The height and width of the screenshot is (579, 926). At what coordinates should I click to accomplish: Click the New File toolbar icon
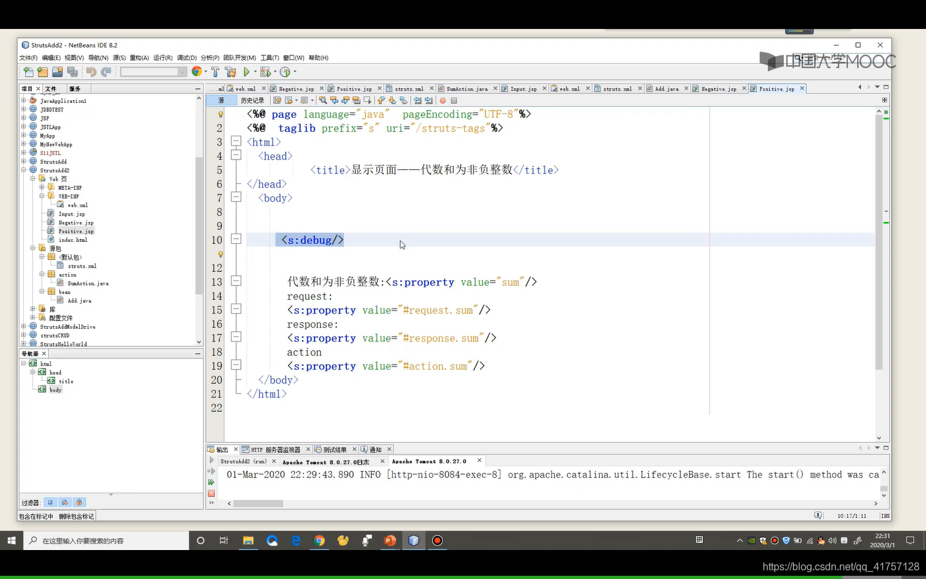click(x=28, y=72)
